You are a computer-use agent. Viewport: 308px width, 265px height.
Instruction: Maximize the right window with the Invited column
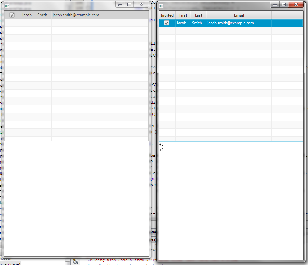pyautogui.click(x=283, y=5)
